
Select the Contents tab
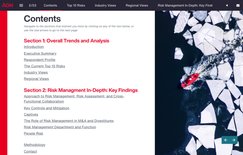pos(50,5)
